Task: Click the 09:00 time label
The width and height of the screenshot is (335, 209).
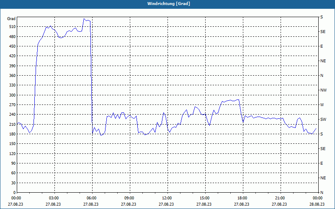Action: [x=129, y=198]
